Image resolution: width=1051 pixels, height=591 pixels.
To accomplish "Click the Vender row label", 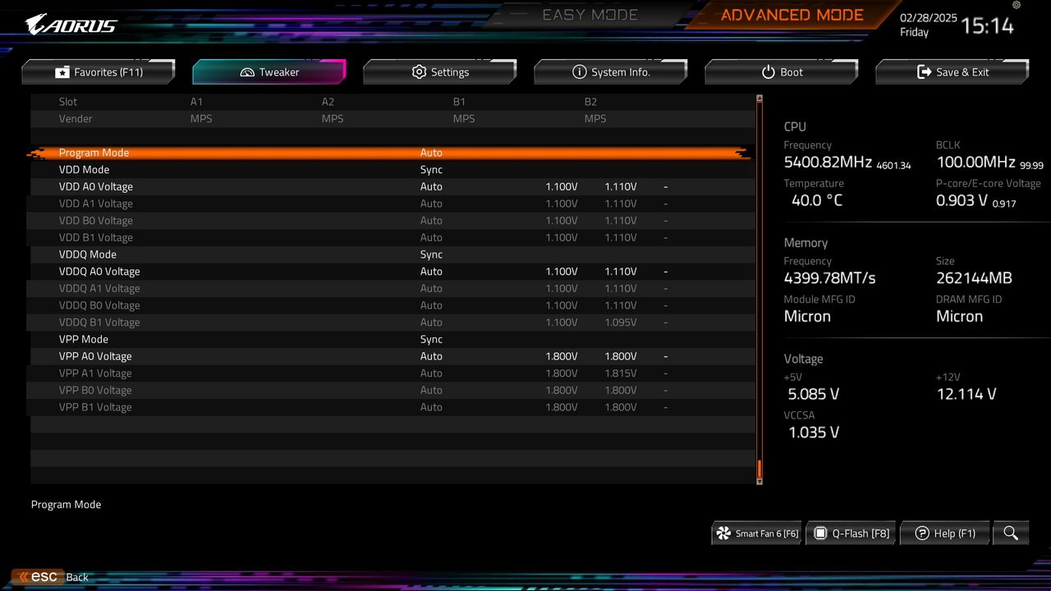I will (76, 119).
